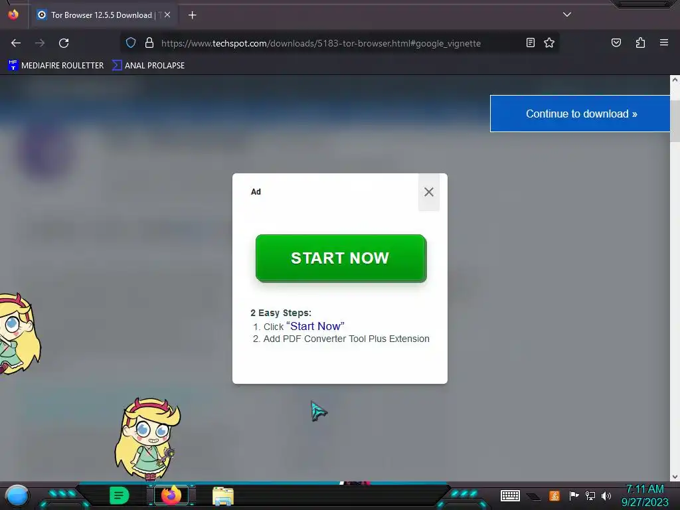The width and height of the screenshot is (680, 510).
Task: Click the vertical scrollbar thumb
Action: 675,121
